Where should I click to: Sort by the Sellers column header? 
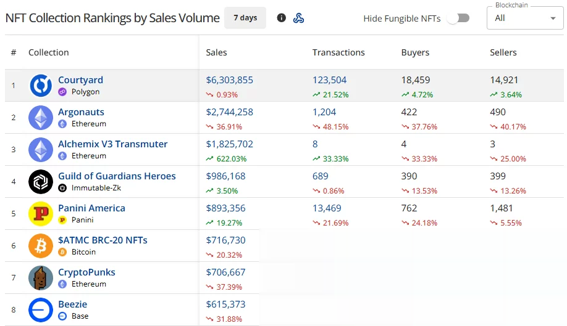(x=503, y=52)
